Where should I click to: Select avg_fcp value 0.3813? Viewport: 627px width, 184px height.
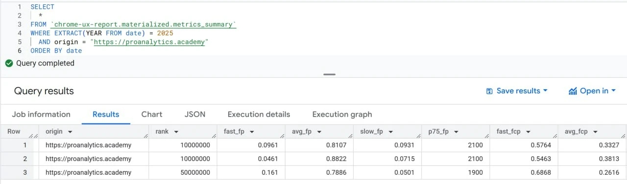point(592,159)
